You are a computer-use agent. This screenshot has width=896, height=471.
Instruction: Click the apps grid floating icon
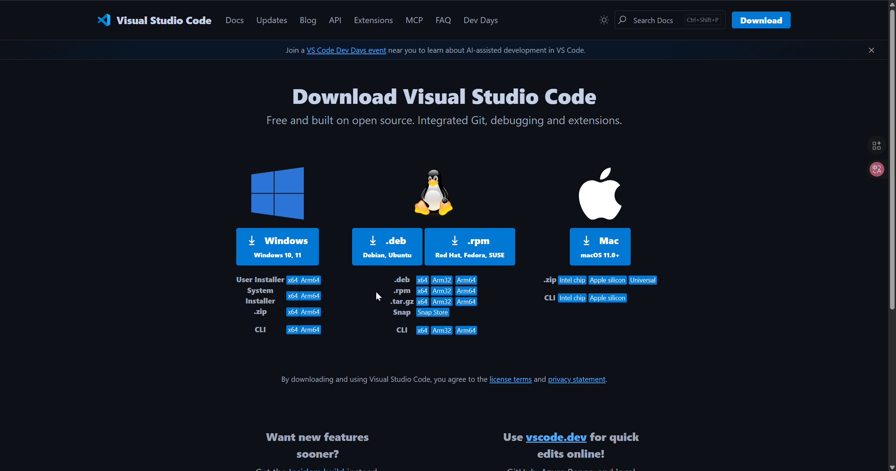pos(876,145)
